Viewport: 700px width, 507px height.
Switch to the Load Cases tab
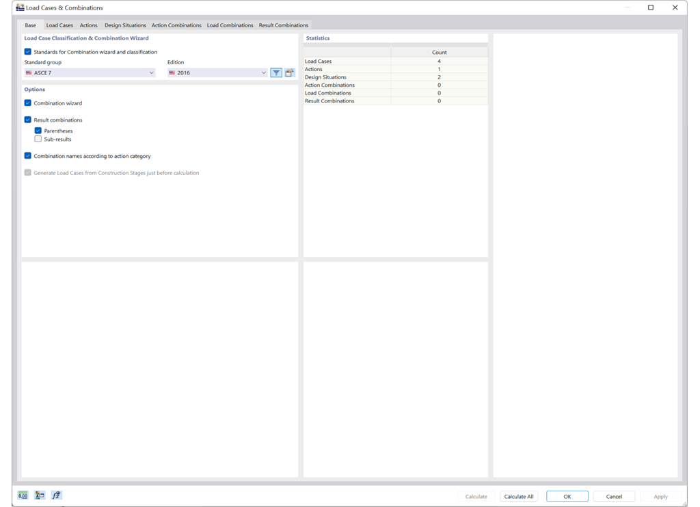pos(59,25)
